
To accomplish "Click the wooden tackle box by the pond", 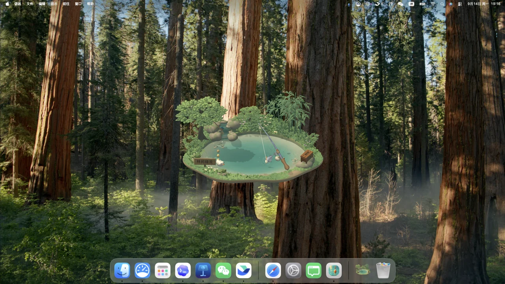I will click(307, 156).
